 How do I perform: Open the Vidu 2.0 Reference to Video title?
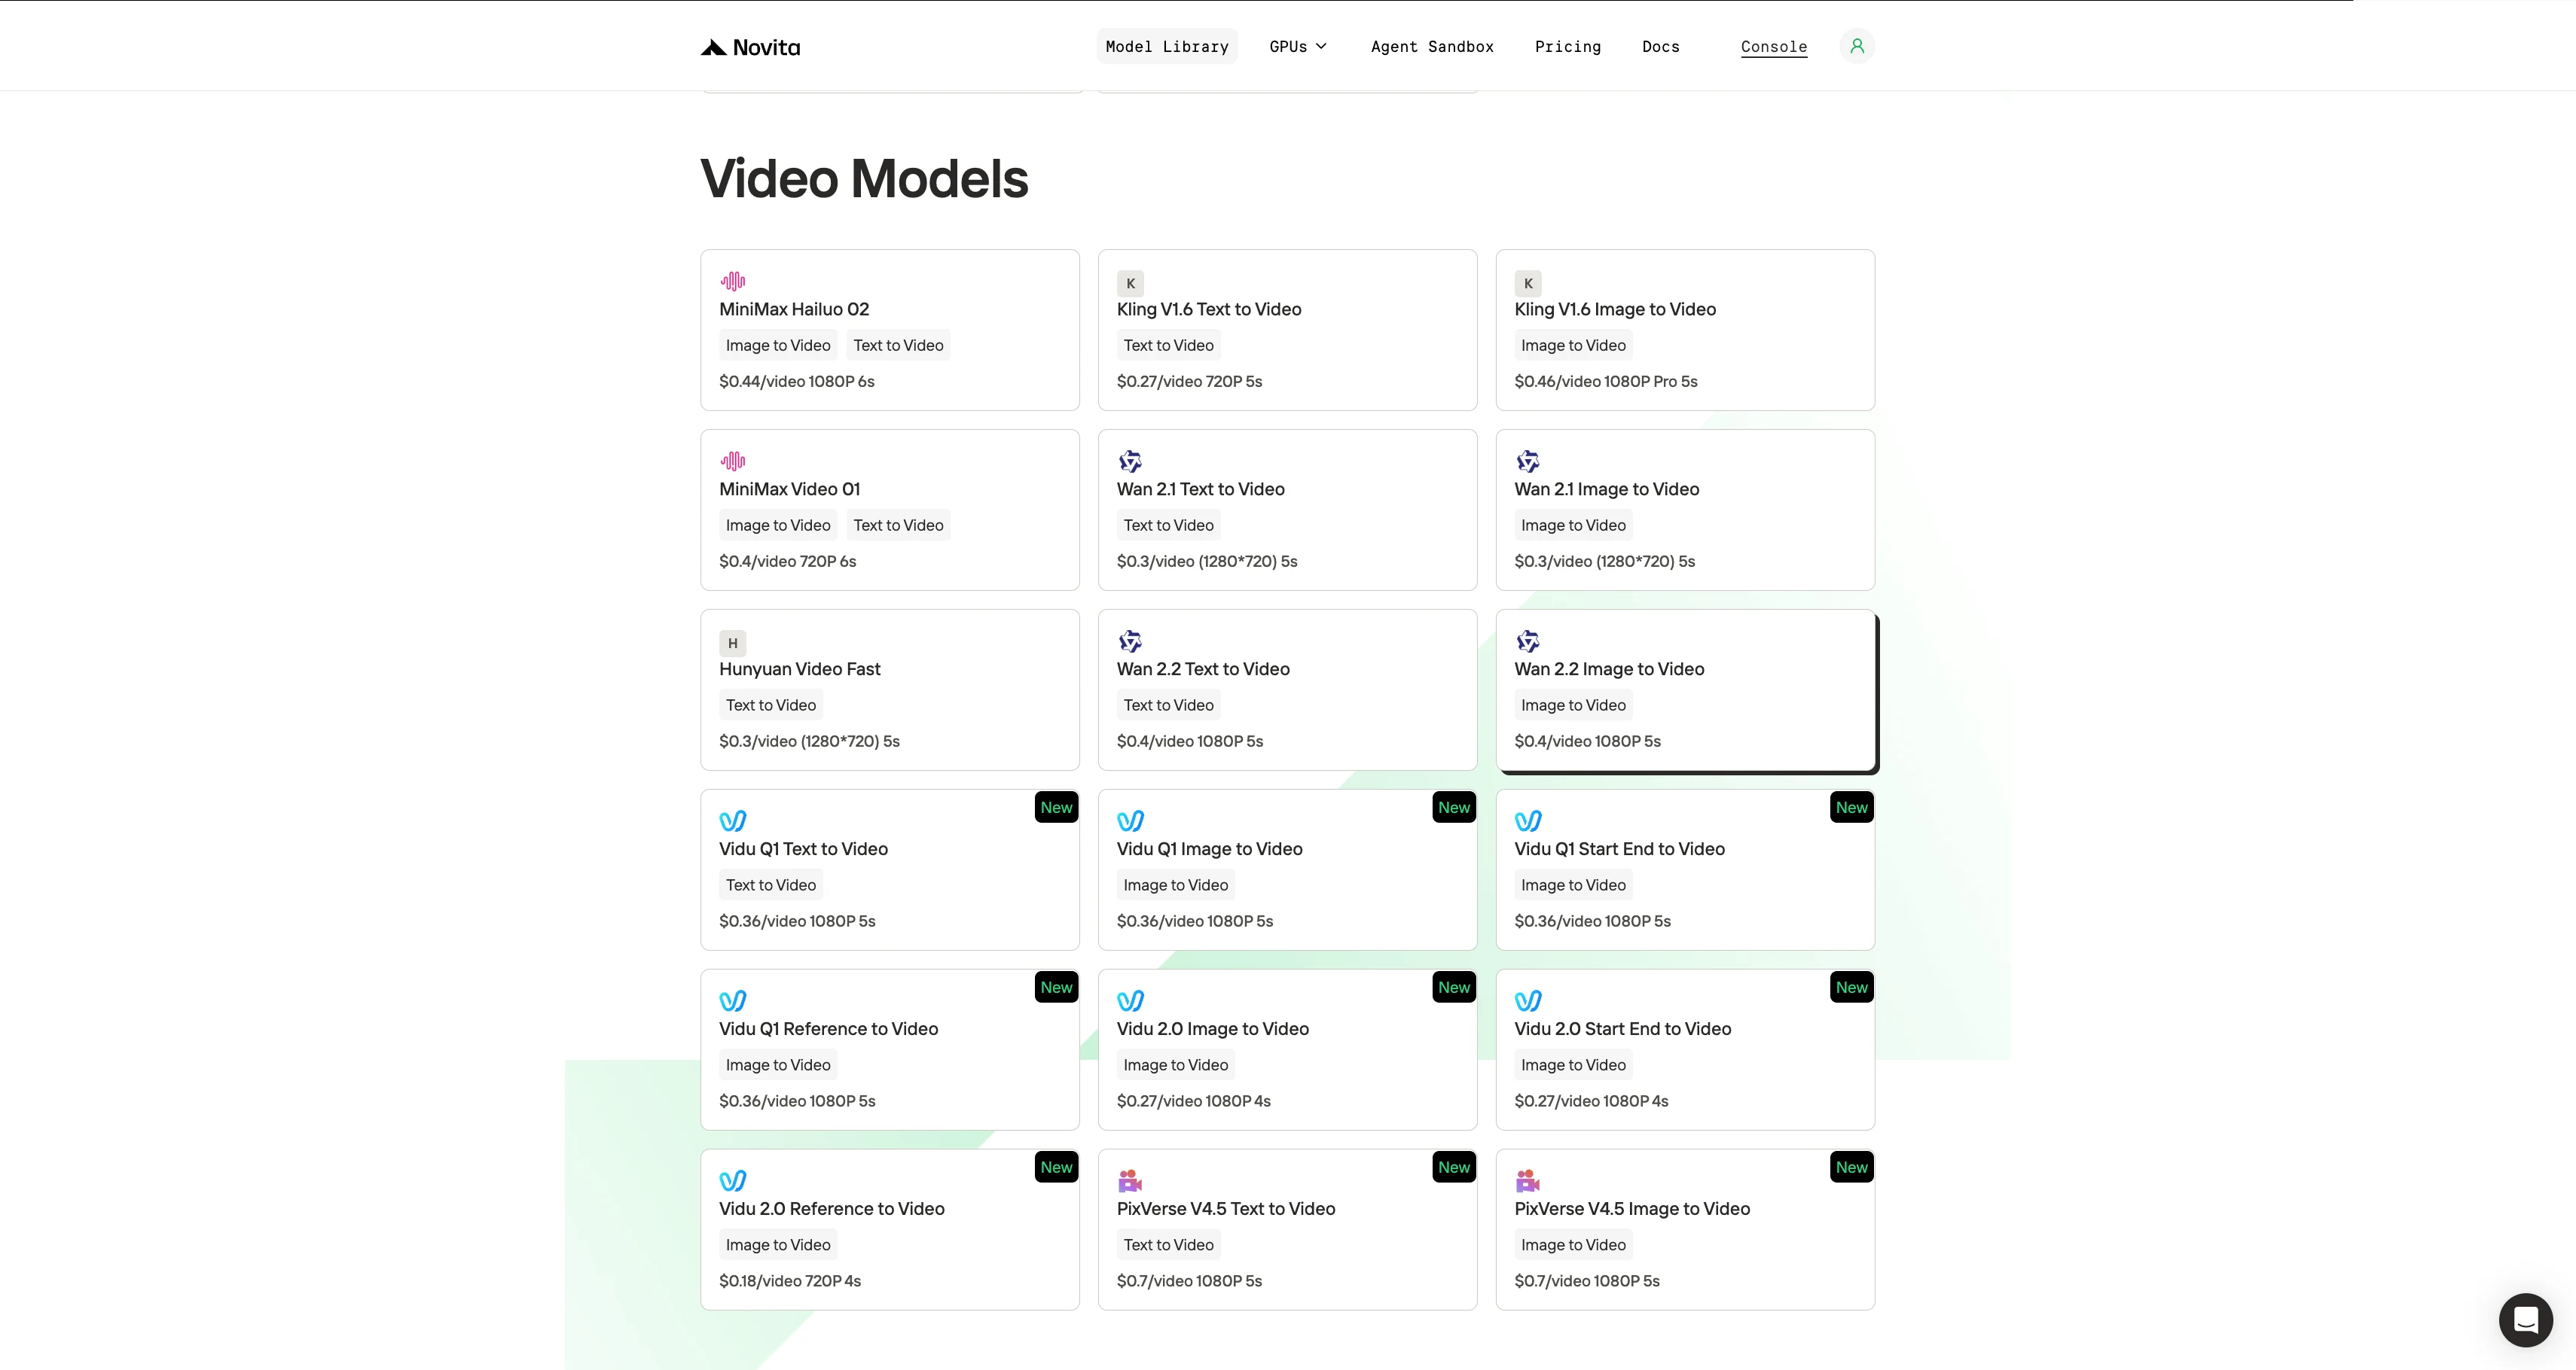pos(832,1209)
